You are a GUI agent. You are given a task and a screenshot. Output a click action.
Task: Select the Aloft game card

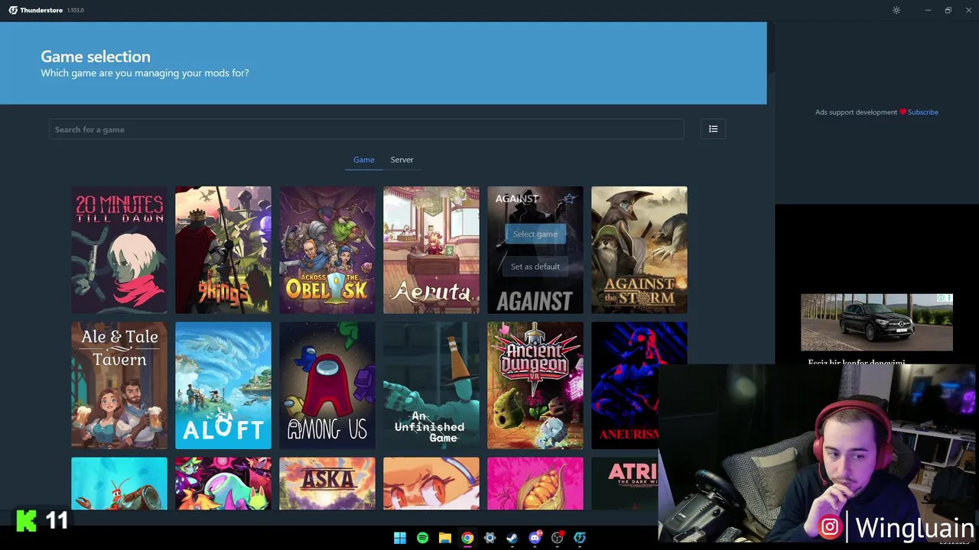point(223,385)
